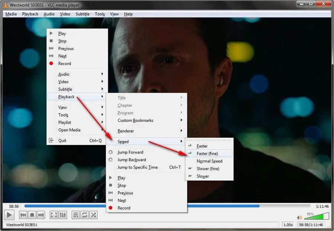
Task: Open the Media menu
Action: tap(11, 14)
